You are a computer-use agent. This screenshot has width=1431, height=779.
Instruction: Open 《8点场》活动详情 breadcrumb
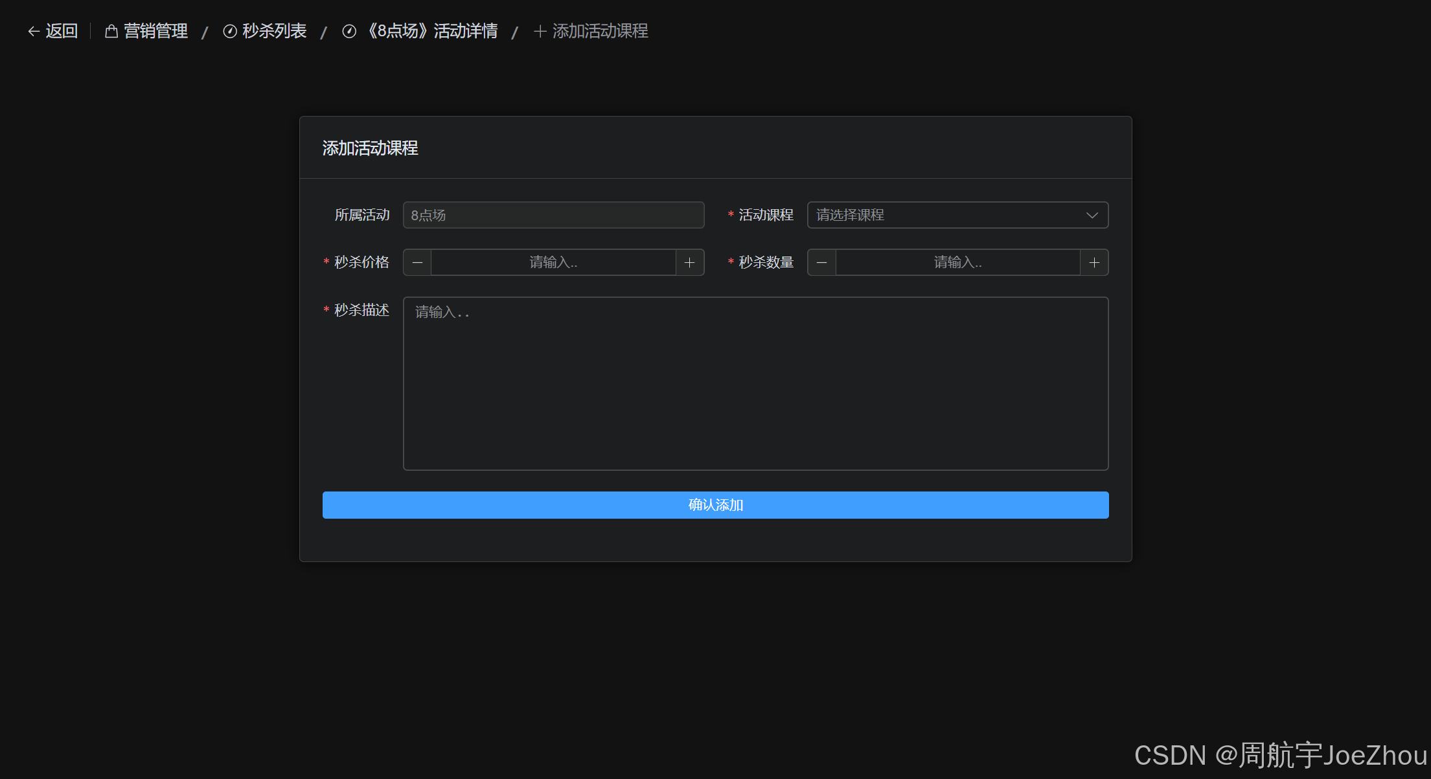tap(420, 31)
